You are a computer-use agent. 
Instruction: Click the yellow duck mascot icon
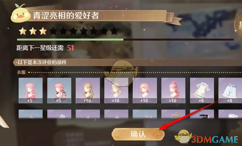(20, 13)
